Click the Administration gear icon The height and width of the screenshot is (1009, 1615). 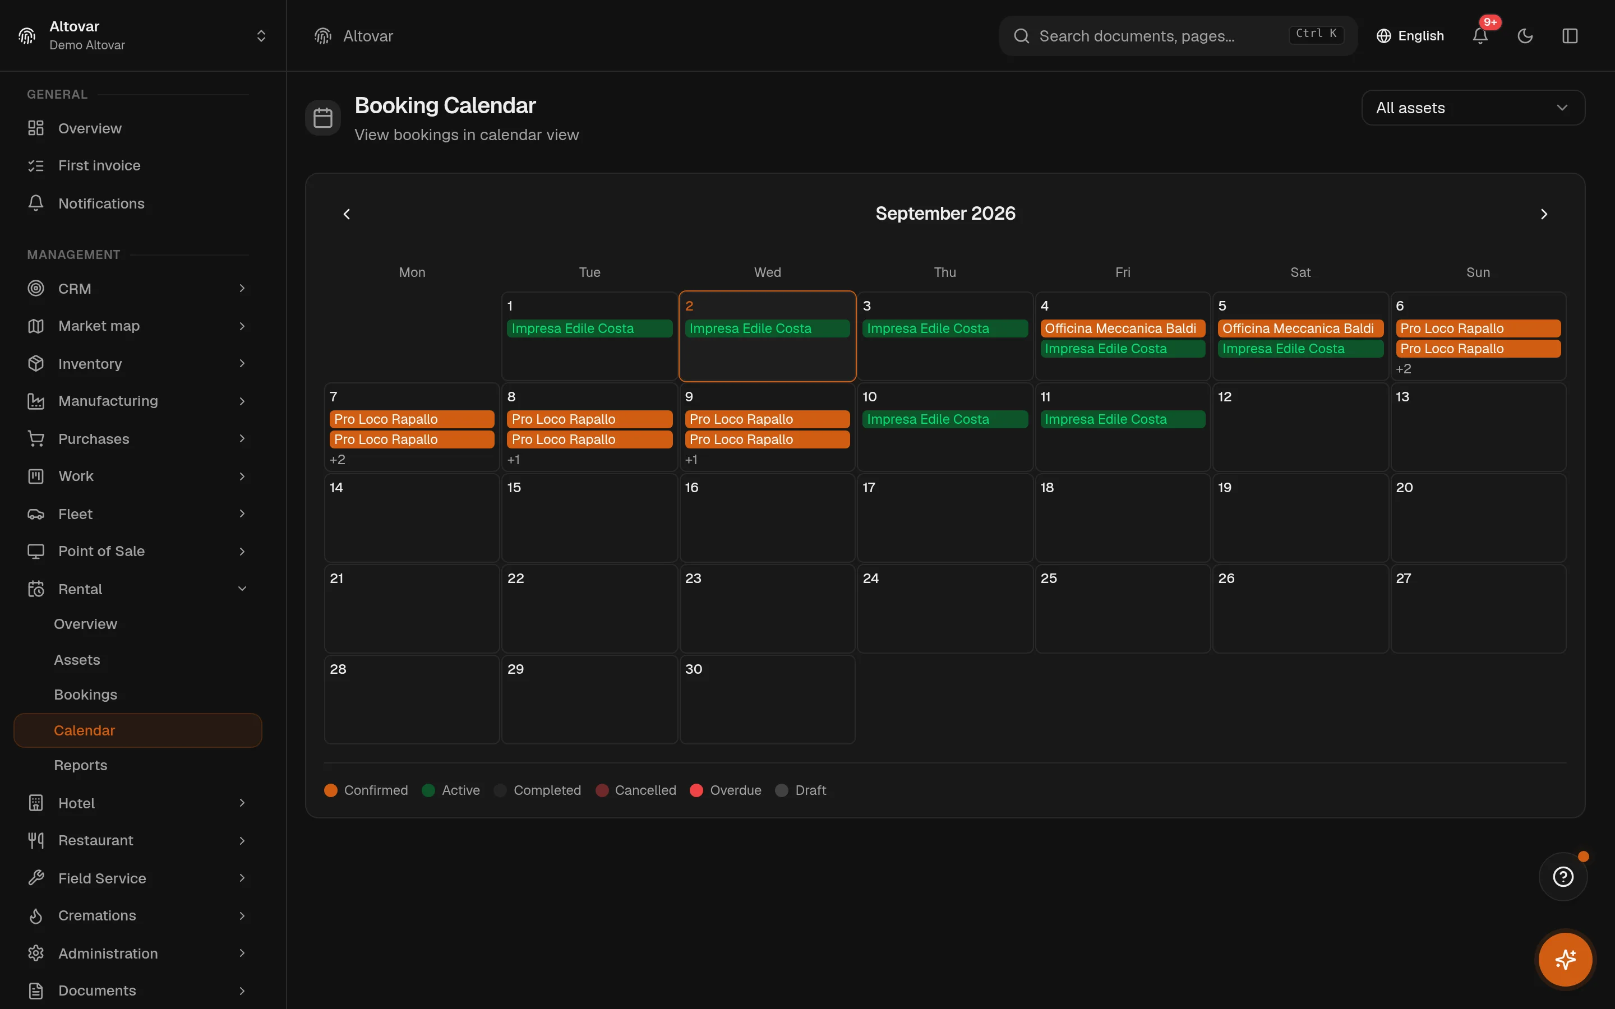[x=36, y=953]
